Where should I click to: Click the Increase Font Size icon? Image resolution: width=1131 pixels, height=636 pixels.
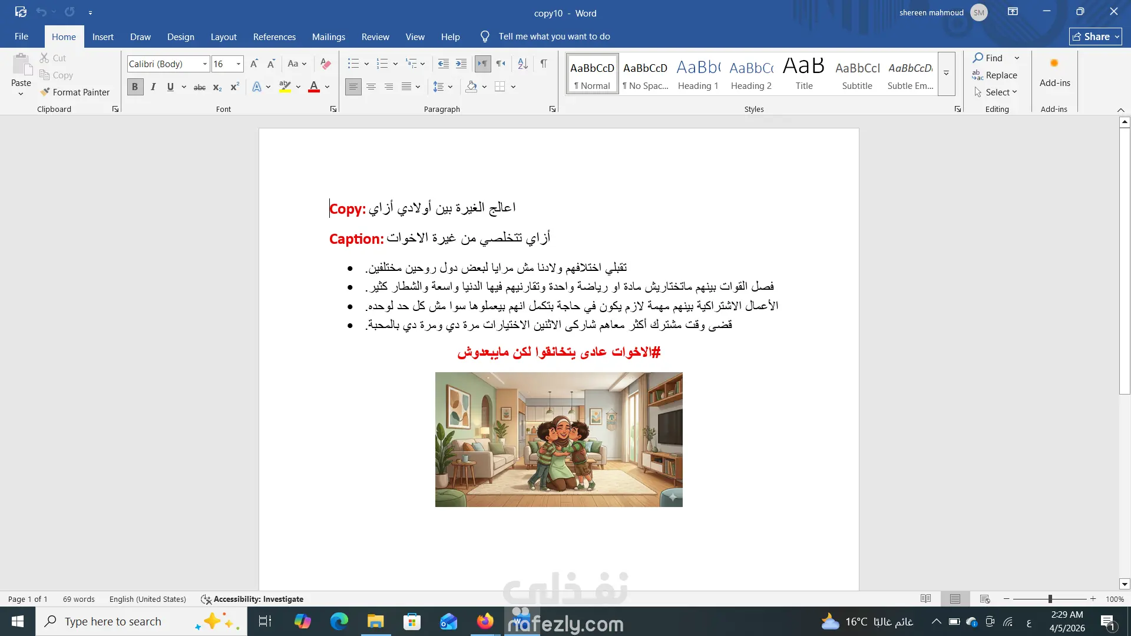254,64
